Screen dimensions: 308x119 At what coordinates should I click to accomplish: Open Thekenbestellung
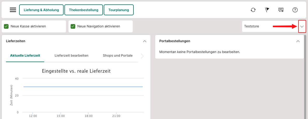pos(84,10)
